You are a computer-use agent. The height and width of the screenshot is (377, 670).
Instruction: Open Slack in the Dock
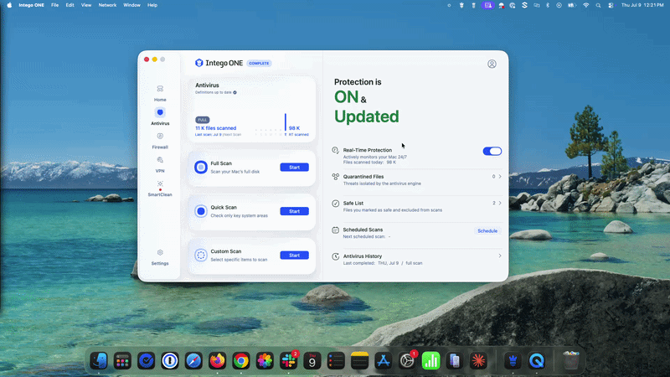click(288, 361)
